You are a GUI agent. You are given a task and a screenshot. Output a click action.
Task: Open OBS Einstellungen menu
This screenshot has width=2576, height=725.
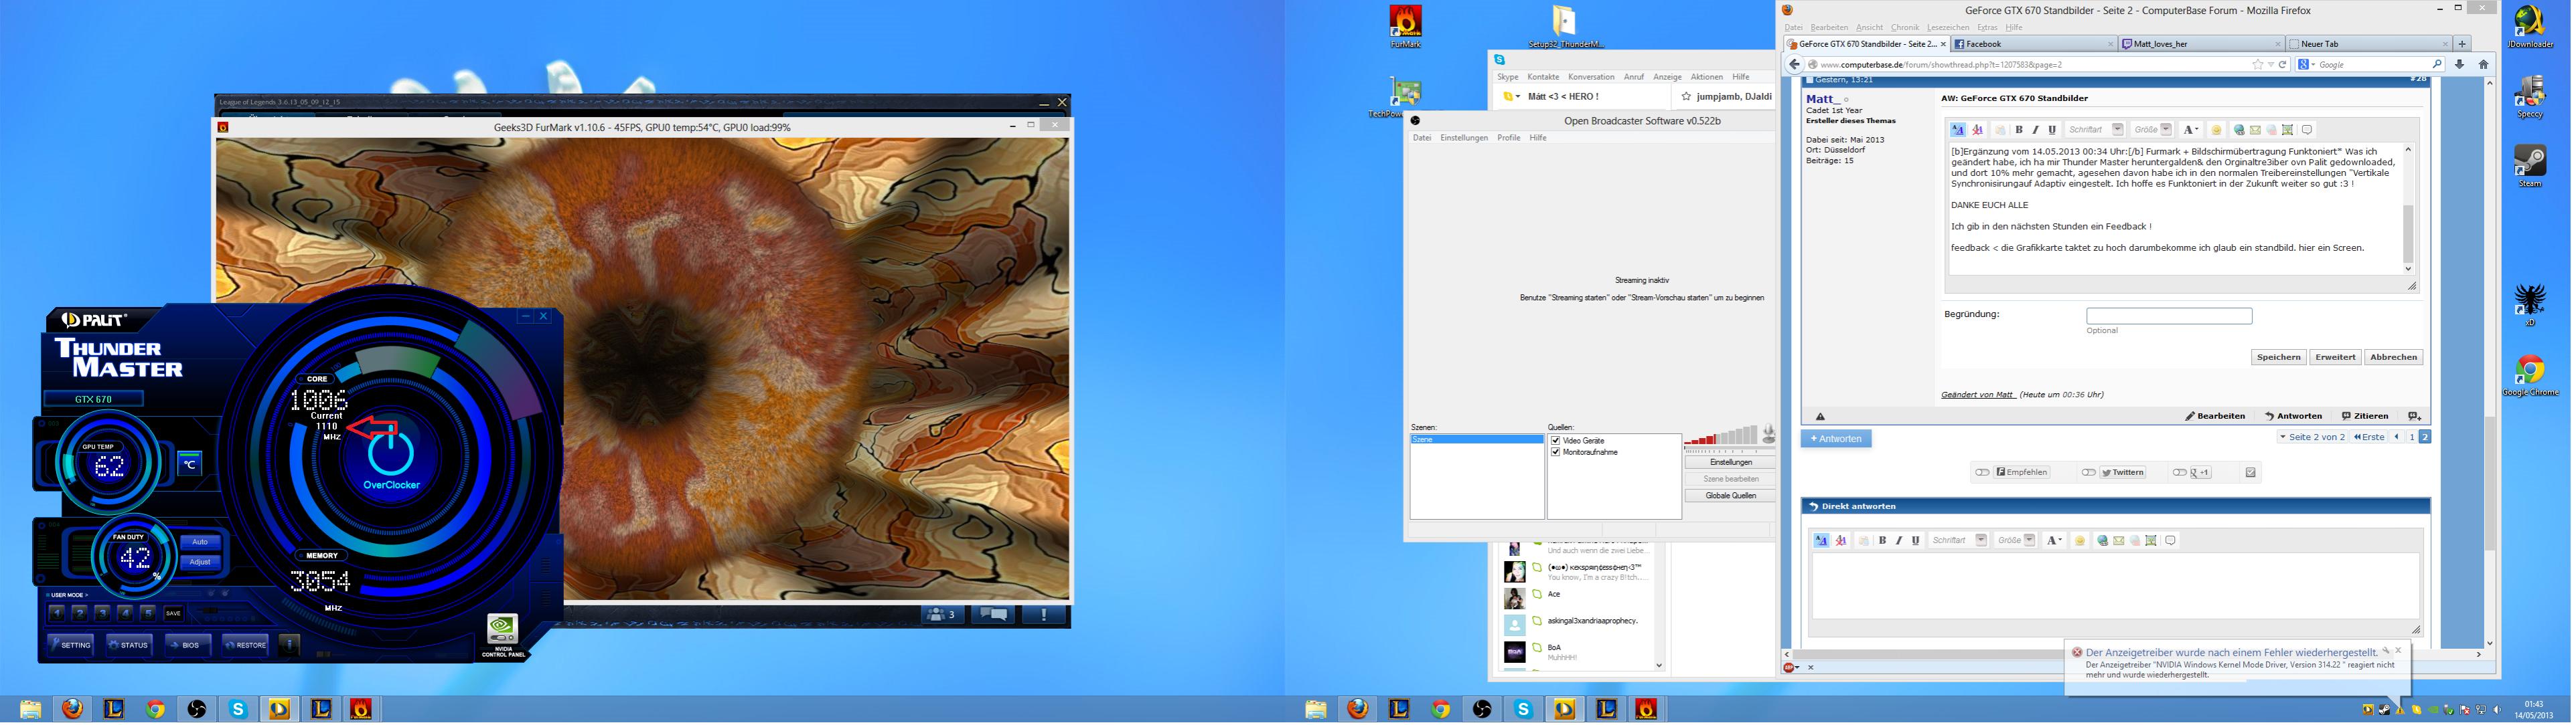(1464, 138)
